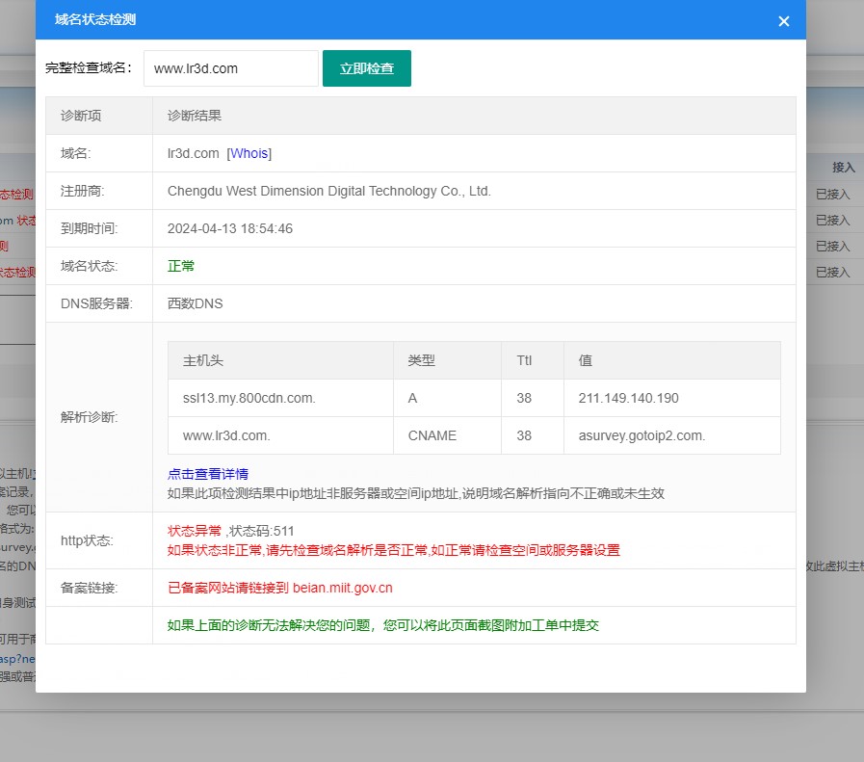
Task: Click the expiry date 2024-04-13 18:54:46
Action: coord(230,228)
